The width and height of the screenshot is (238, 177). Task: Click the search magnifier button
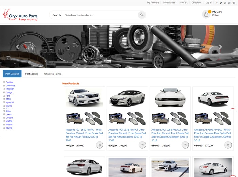[x=142, y=15]
